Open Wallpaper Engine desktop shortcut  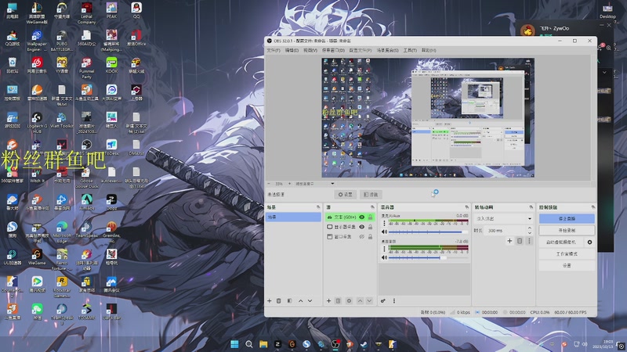pyautogui.click(x=37, y=41)
